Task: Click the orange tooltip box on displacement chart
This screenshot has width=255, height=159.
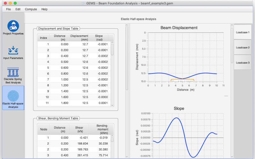Action: [182, 80]
